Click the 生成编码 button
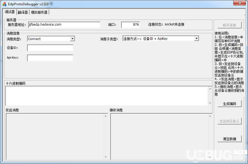 [229, 104]
